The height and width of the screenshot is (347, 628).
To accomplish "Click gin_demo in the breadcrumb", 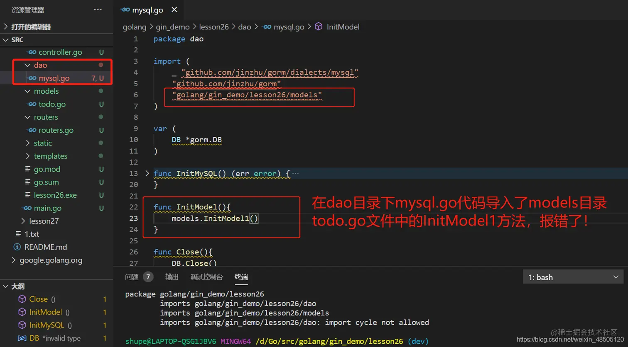I will 173,27.
